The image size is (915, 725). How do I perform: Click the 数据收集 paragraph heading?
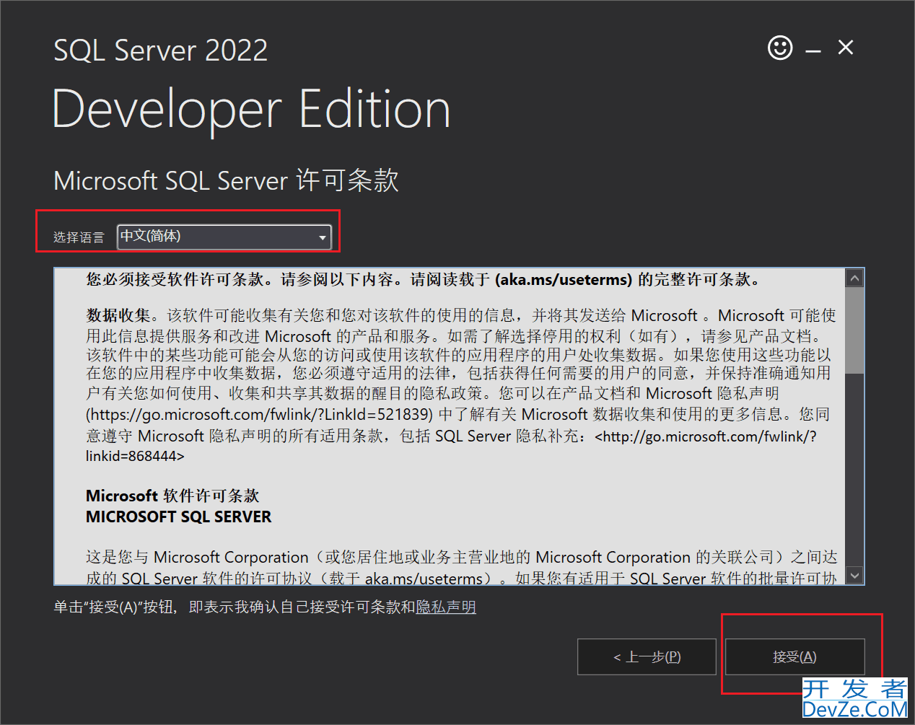tap(118, 316)
